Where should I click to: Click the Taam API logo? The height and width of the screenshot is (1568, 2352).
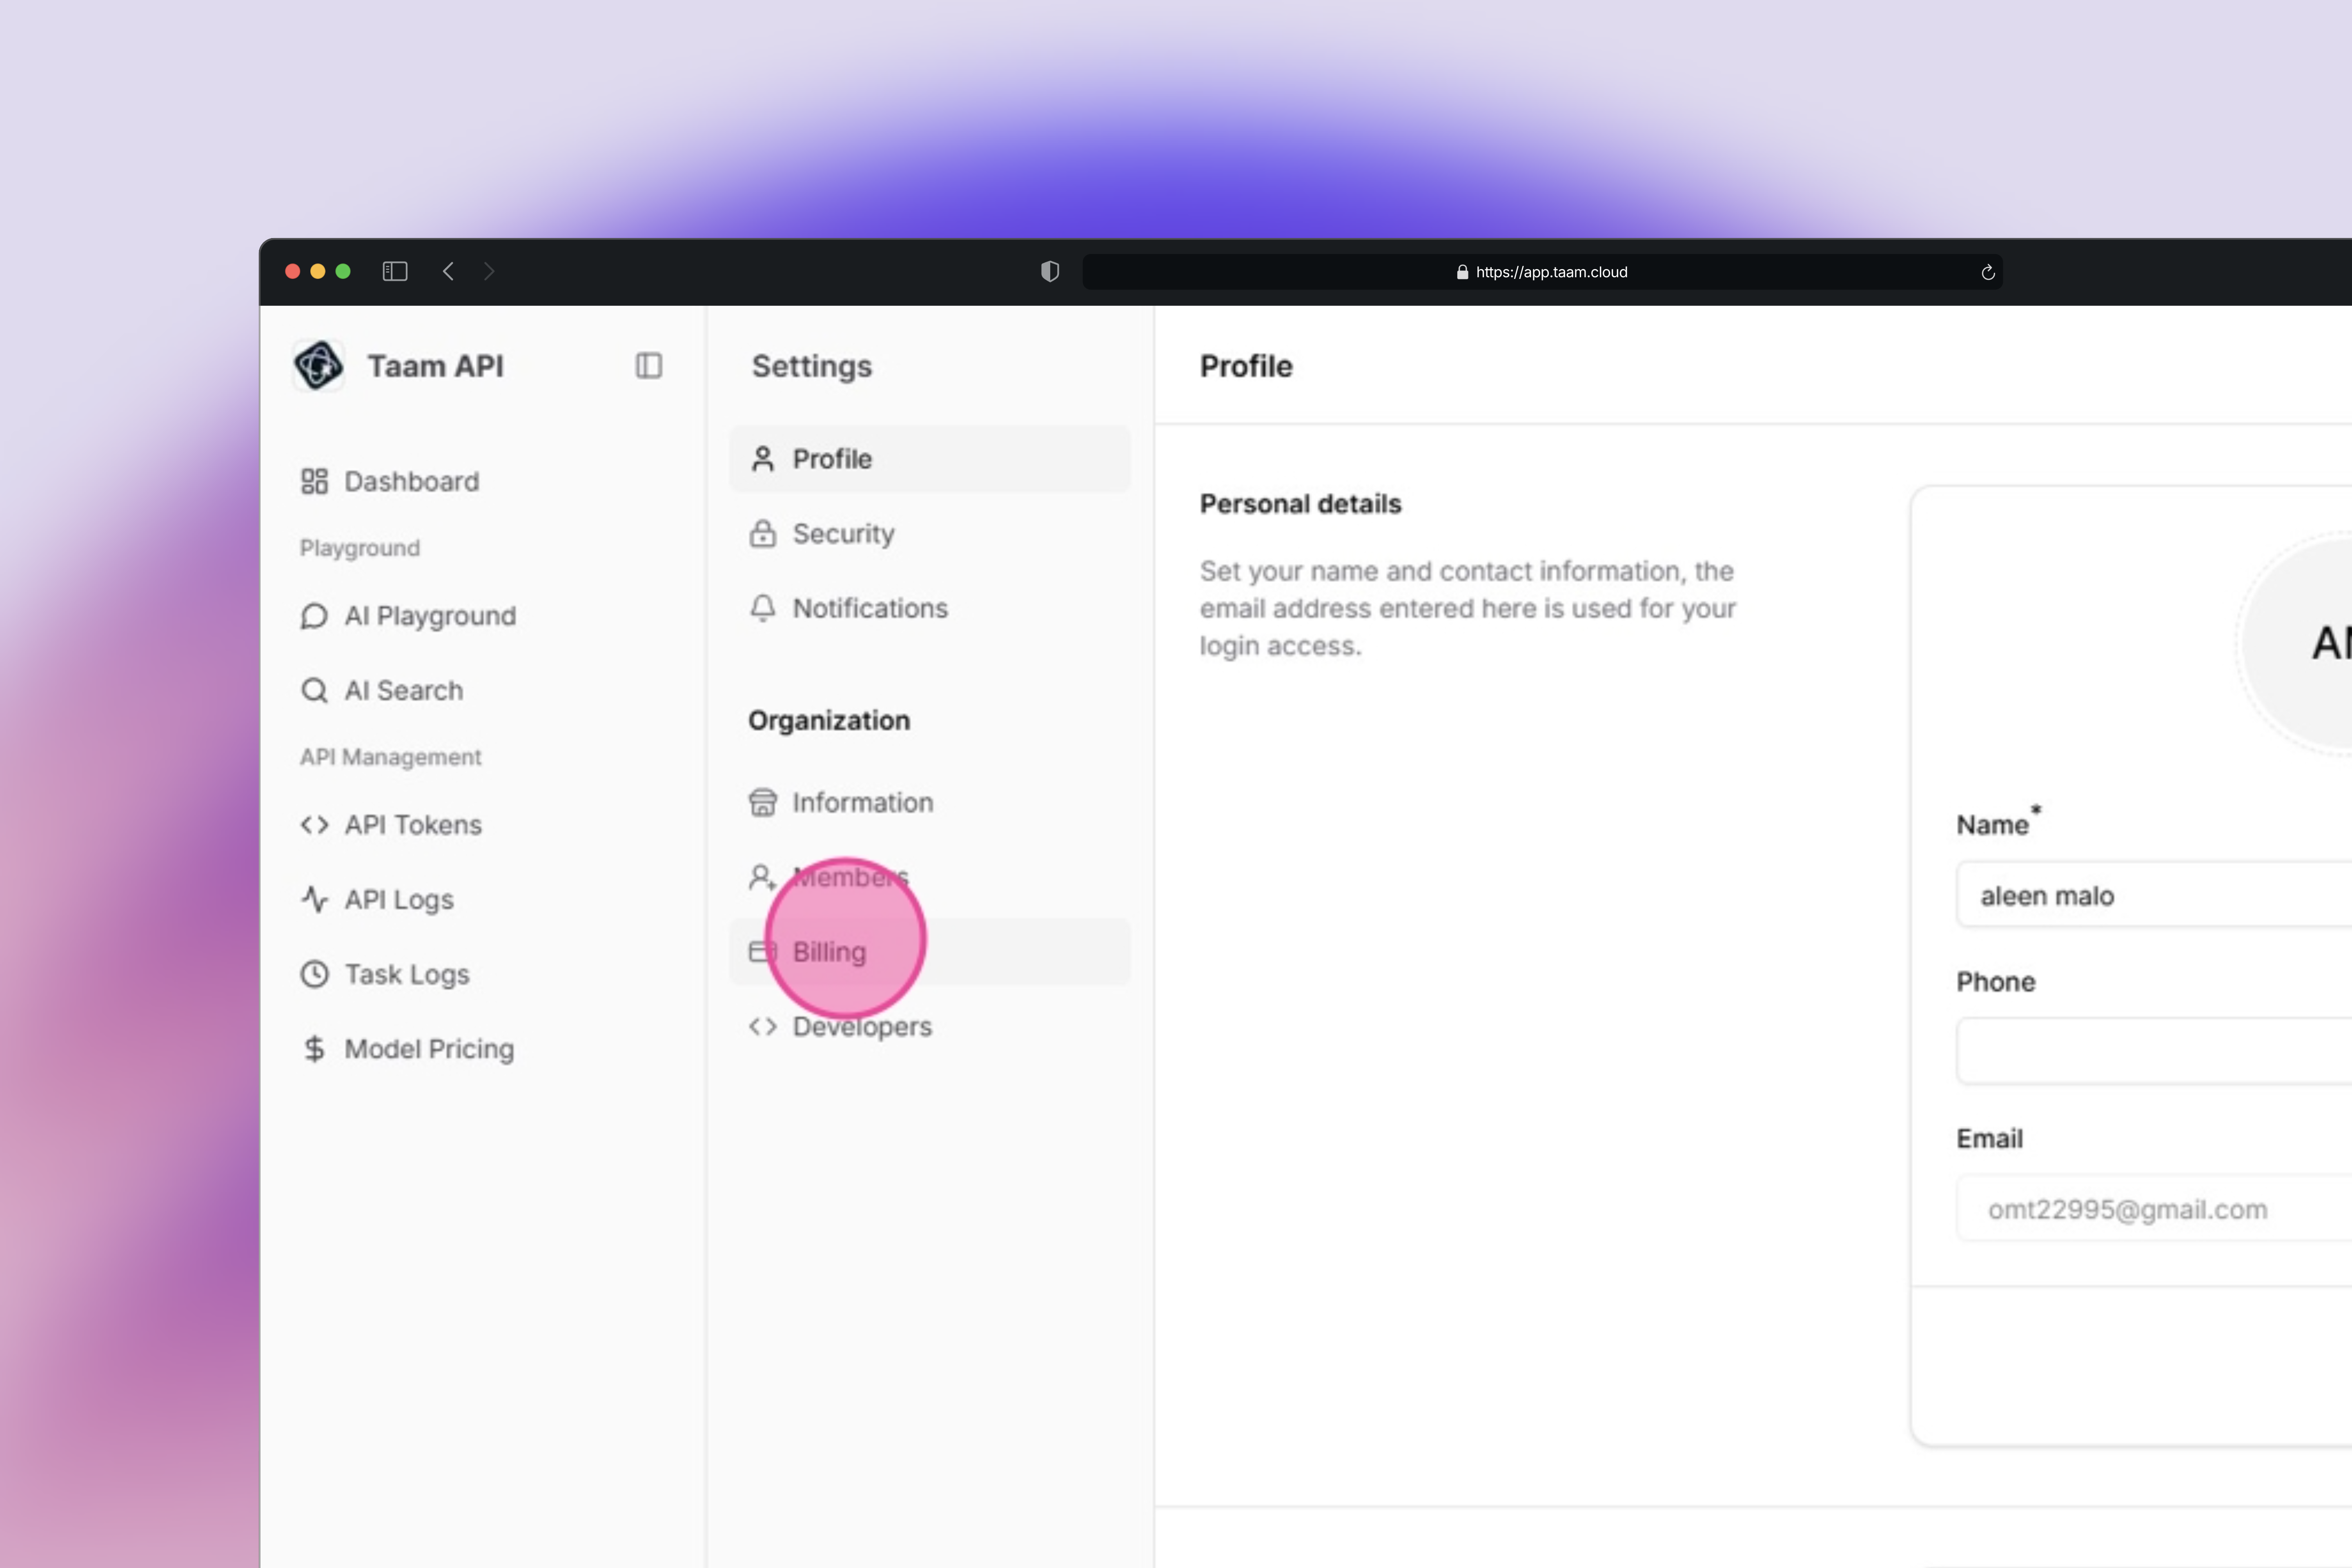pyautogui.click(x=318, y=365)
